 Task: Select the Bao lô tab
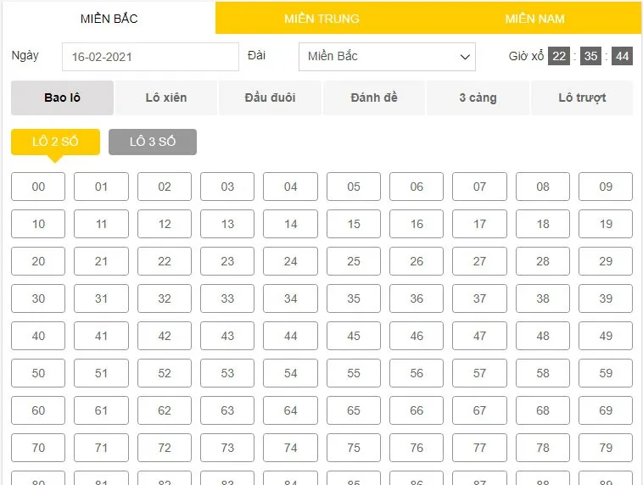[62, 98]
